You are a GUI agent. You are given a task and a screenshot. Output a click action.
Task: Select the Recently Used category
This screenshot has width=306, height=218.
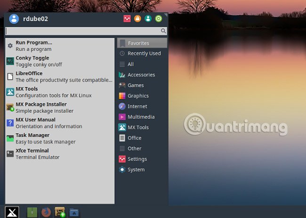[142, 53]
